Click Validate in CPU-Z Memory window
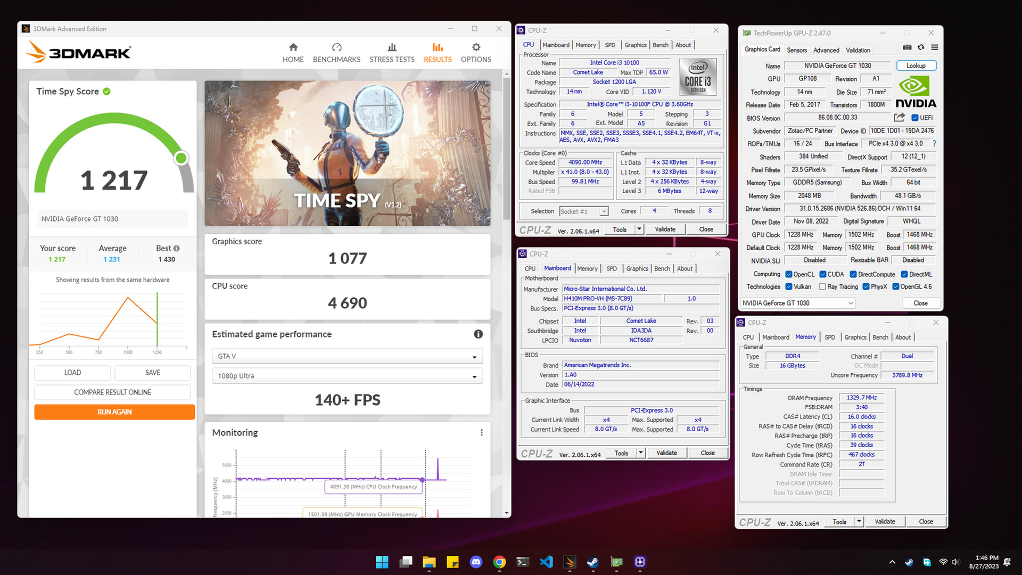The image size is (1022, 575). pyautogui.click(x=885, y=521)
